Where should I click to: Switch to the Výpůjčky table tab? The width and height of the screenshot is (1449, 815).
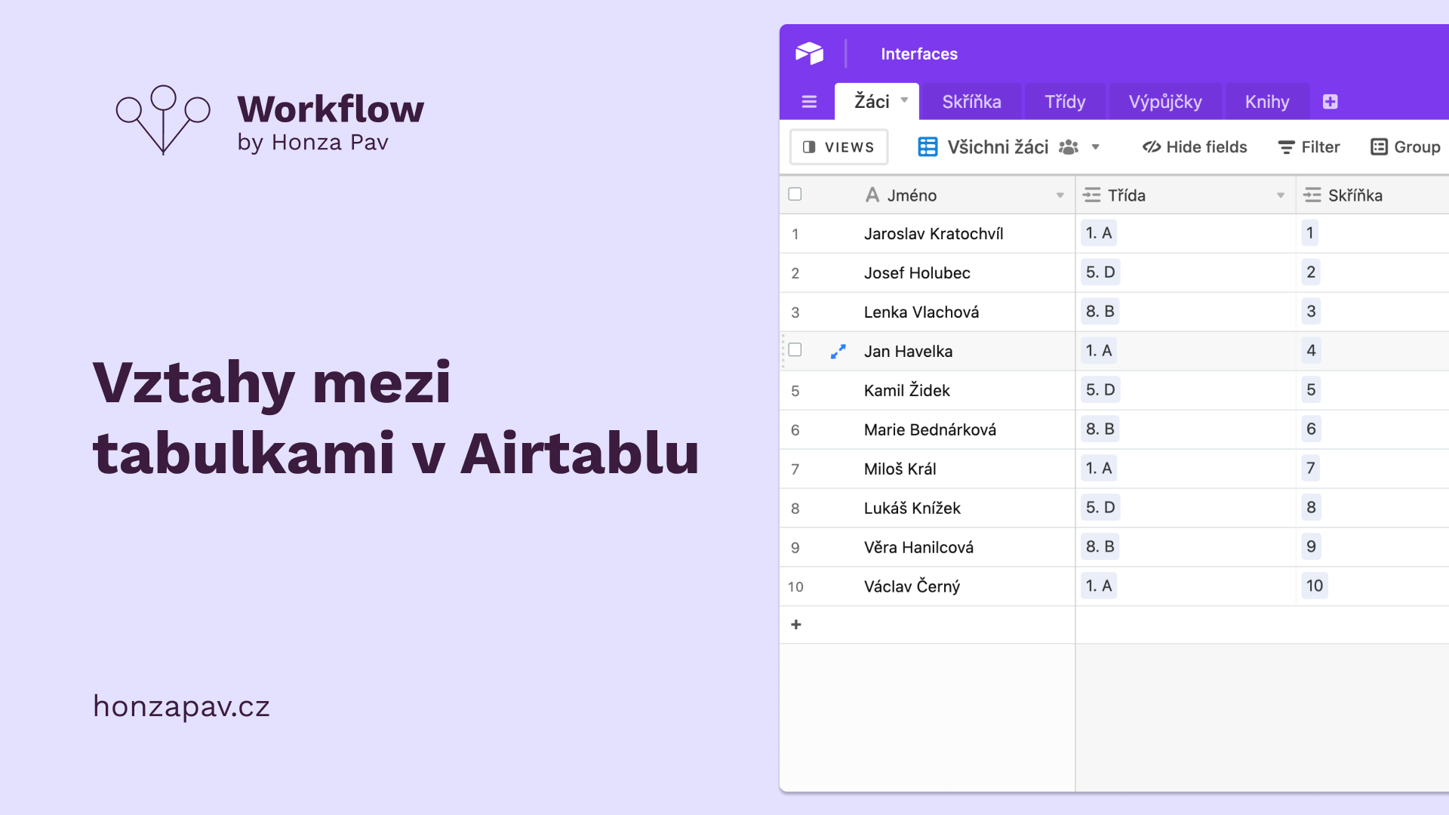pos(1165,102)
